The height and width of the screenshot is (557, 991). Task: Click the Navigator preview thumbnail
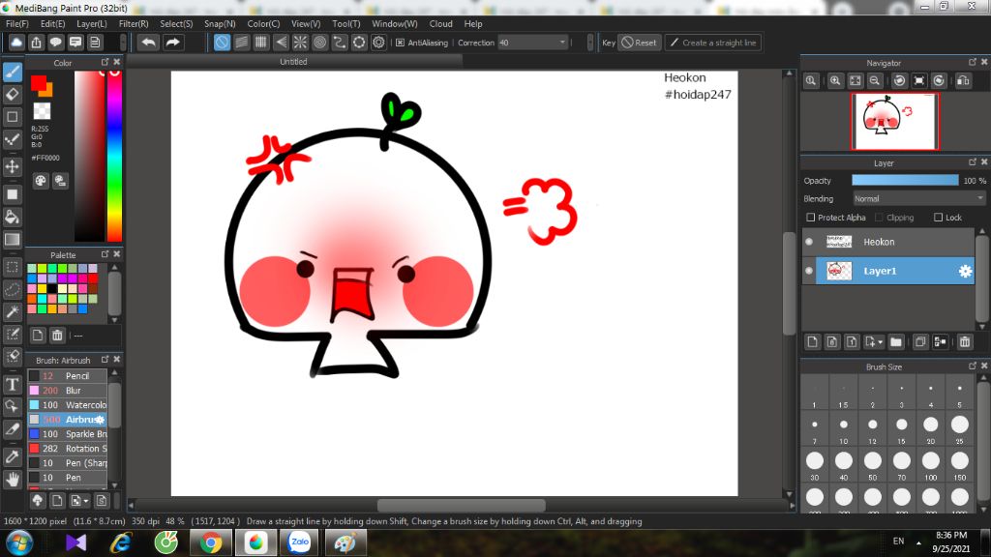click(x=894, y=121)
